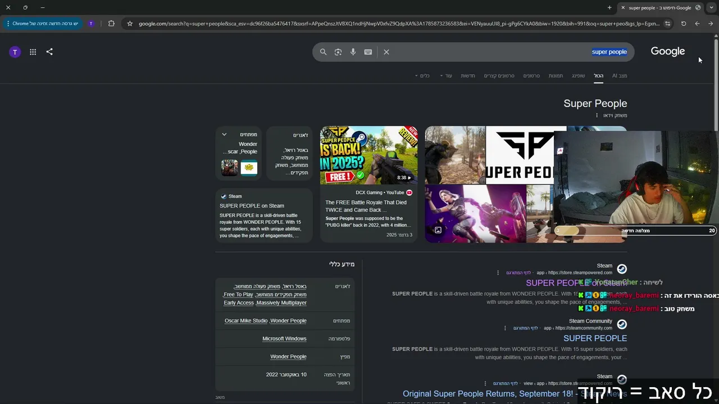Click the share icon near Google apps
This screenshot has height=404, width=719.
pyautogui.click(x=49, y=52)
